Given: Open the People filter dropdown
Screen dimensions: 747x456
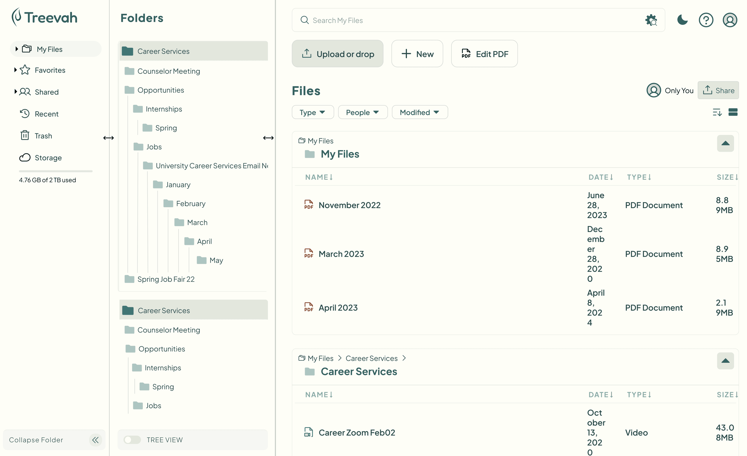Looking at the screenshot, I should tap(362, 112).
